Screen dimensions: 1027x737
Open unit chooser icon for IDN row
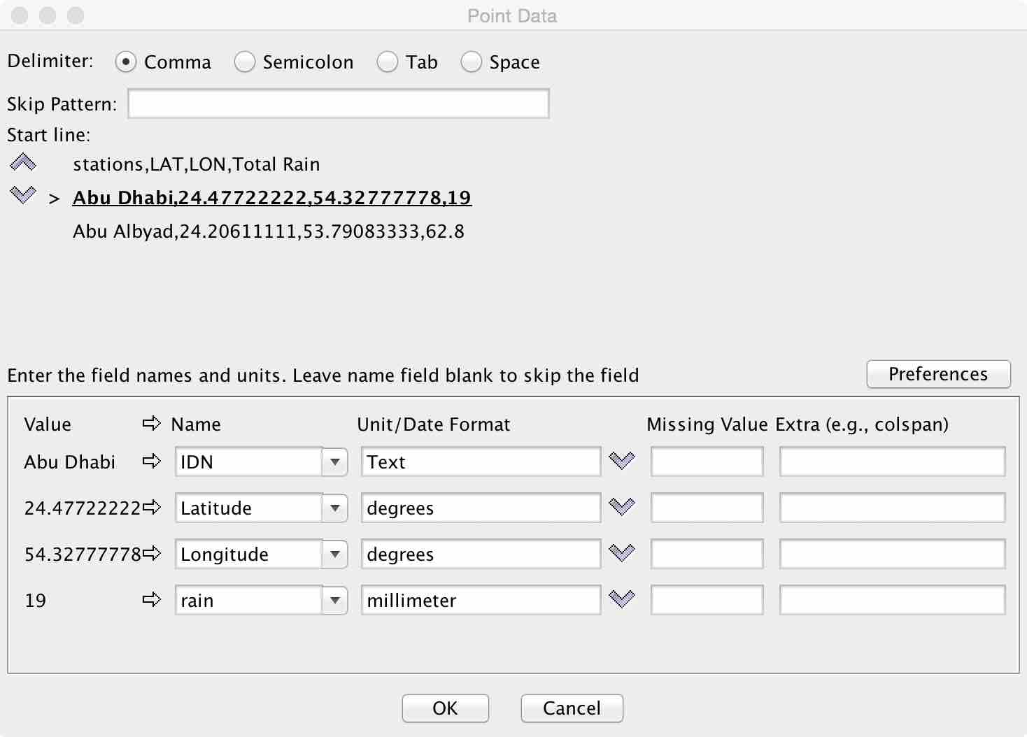621,461
